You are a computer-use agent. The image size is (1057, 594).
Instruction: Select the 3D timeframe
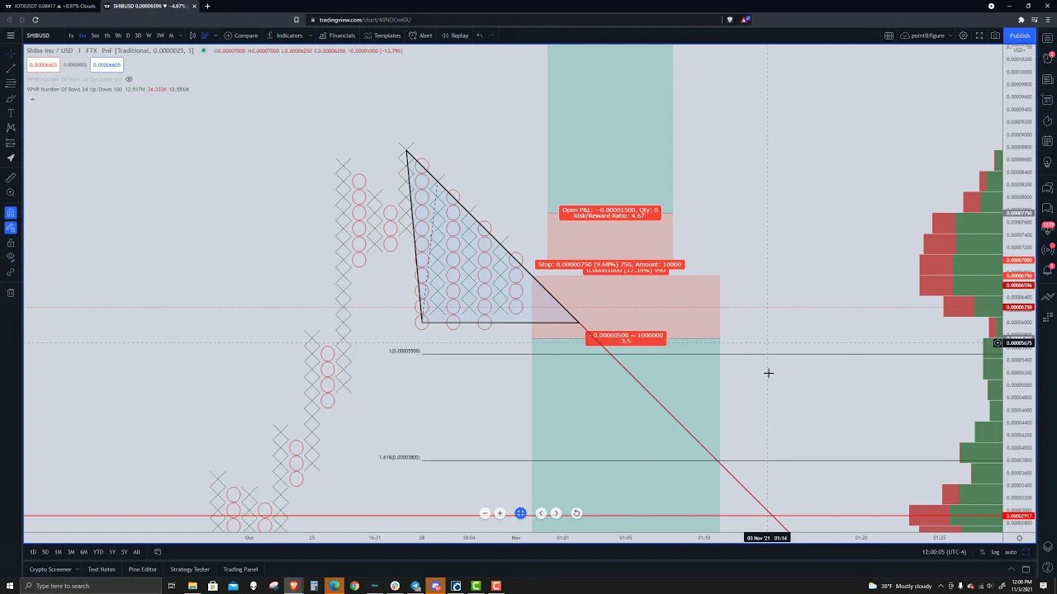pos(138,35)
